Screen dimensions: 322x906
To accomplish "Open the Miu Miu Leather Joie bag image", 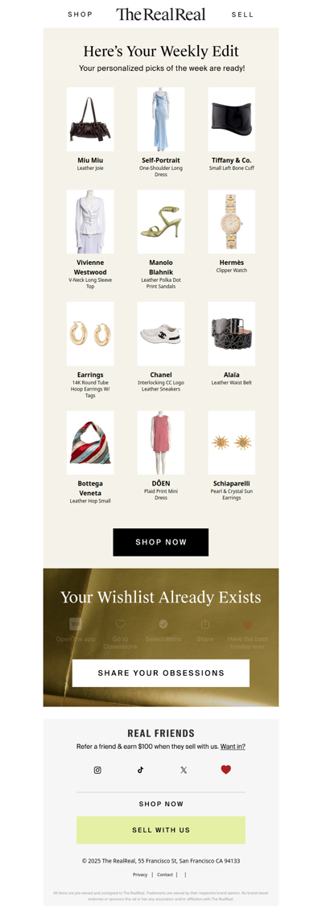I will click(90, 119).
